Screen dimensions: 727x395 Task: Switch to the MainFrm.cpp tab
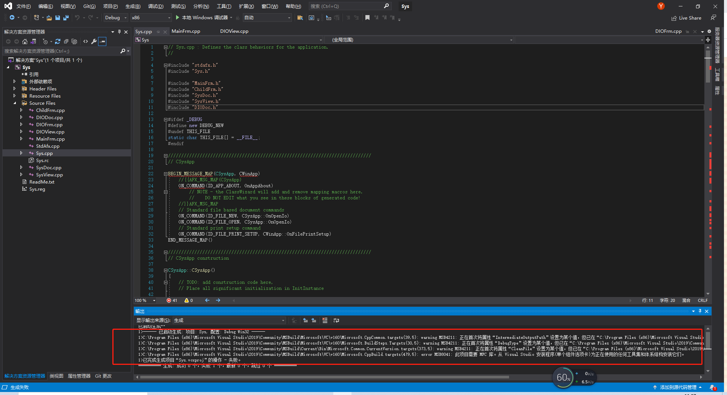pos(186,31)
